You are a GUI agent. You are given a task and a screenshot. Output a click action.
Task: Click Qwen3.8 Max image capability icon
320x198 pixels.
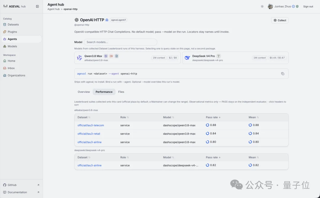point(106,56)
